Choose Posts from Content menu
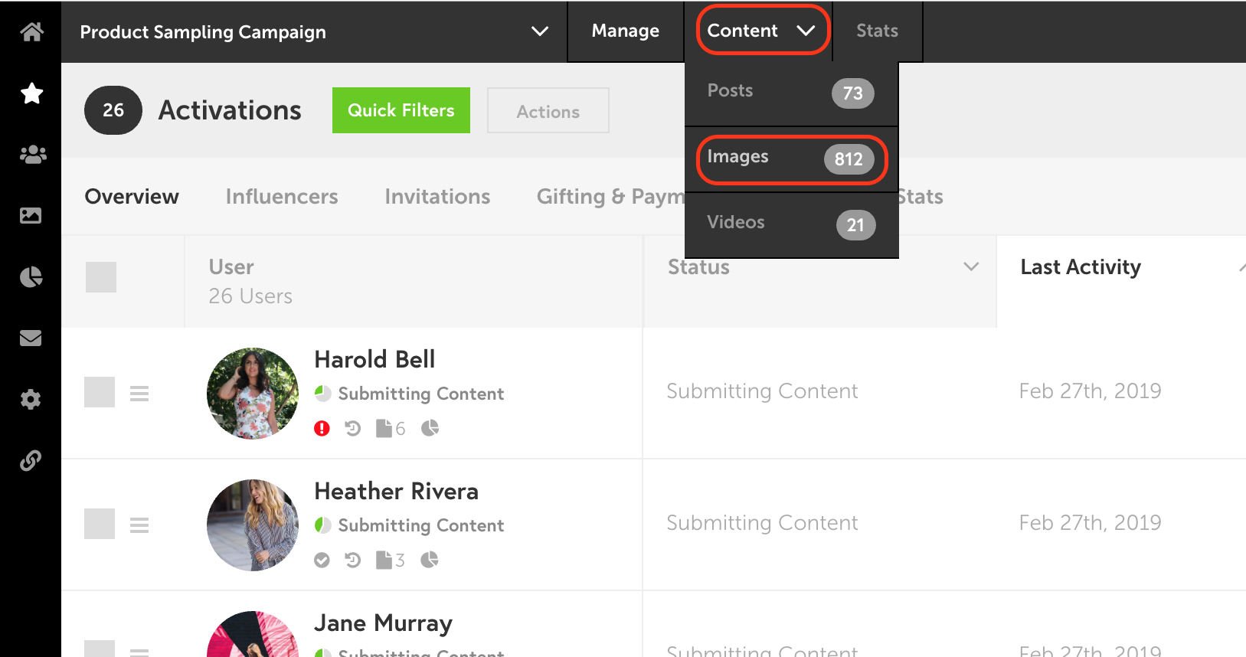Image resolution: width=1246 pixels, height=657 pixels. click(791, 93)
